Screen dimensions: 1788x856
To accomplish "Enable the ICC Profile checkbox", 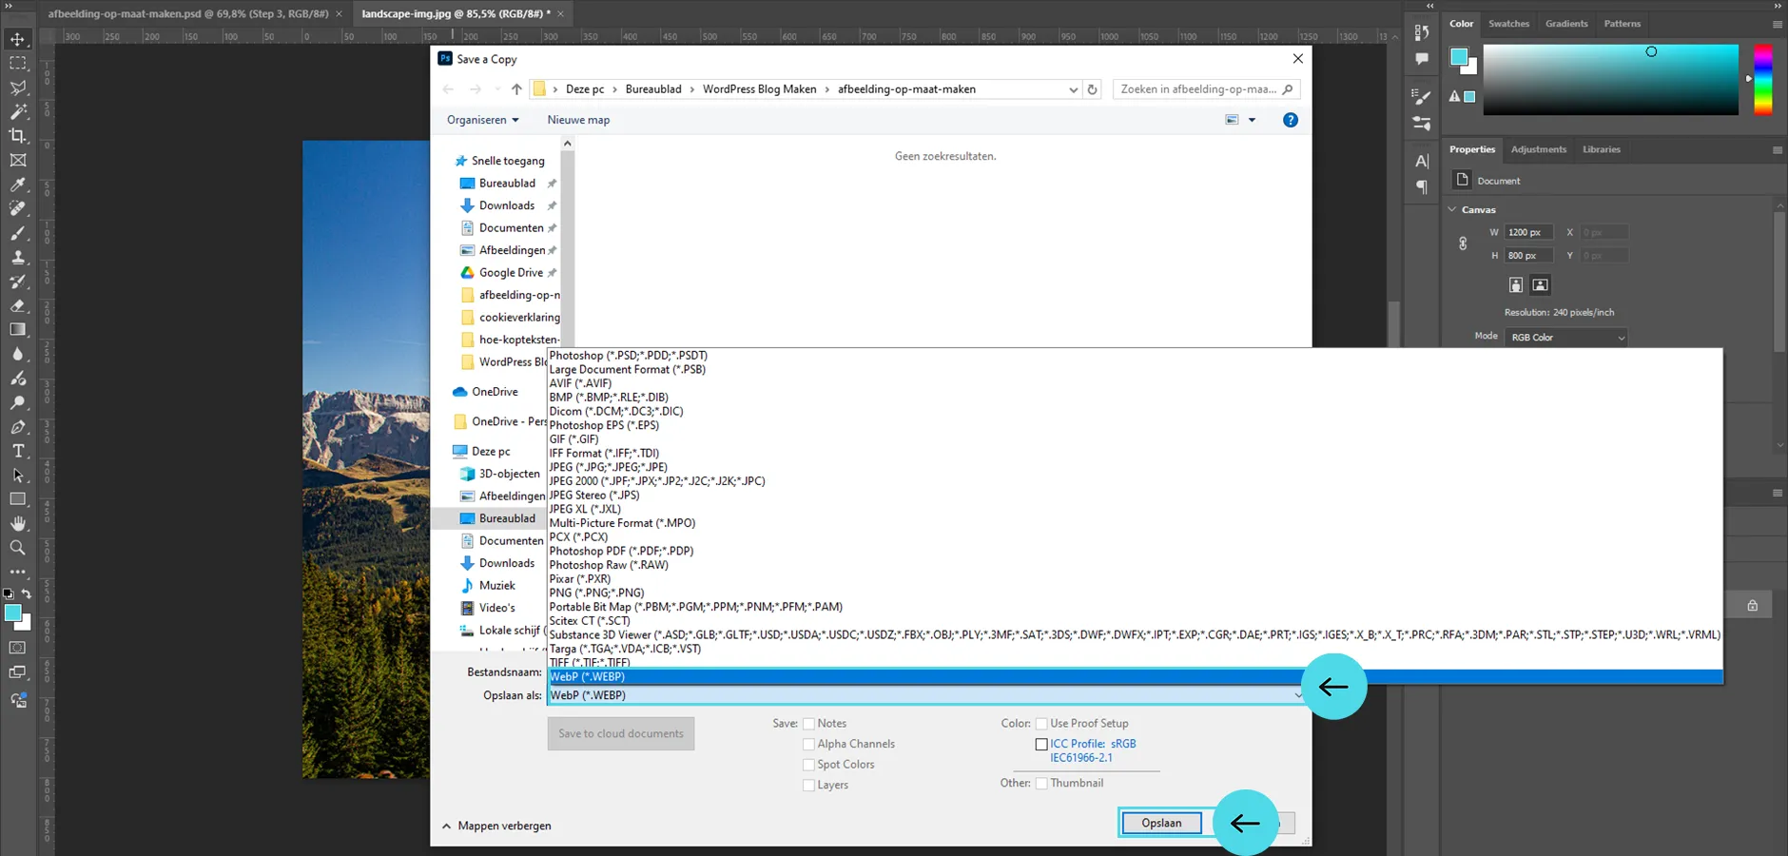I will coord(1041,745).
